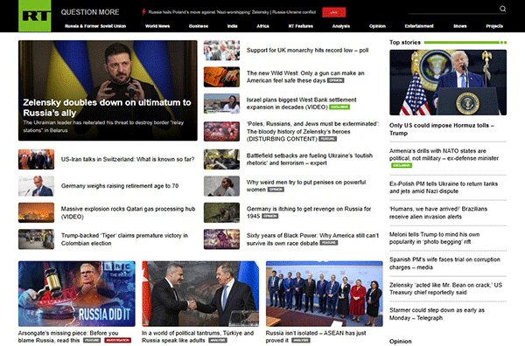
Task: Open Brazilians receive alien invasion alerts story
Action: [x=438, y=213]
